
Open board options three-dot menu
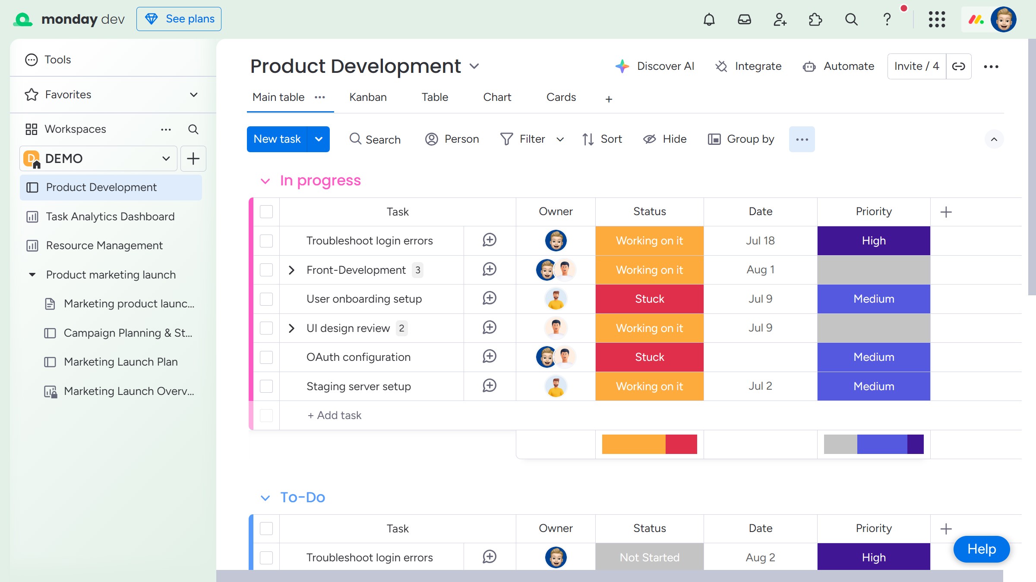click(x=991, y=66)
